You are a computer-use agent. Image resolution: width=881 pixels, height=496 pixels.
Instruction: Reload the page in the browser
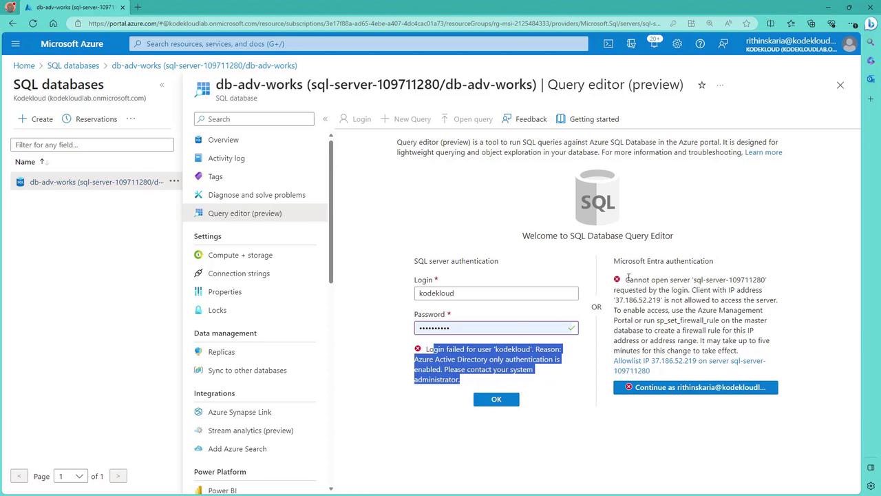point(33,23)
